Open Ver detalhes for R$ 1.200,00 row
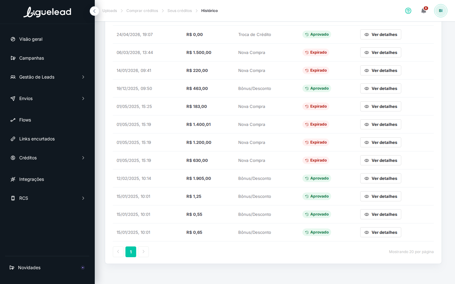This screenshot has width=455, height=284. click(x=381, y=142)
